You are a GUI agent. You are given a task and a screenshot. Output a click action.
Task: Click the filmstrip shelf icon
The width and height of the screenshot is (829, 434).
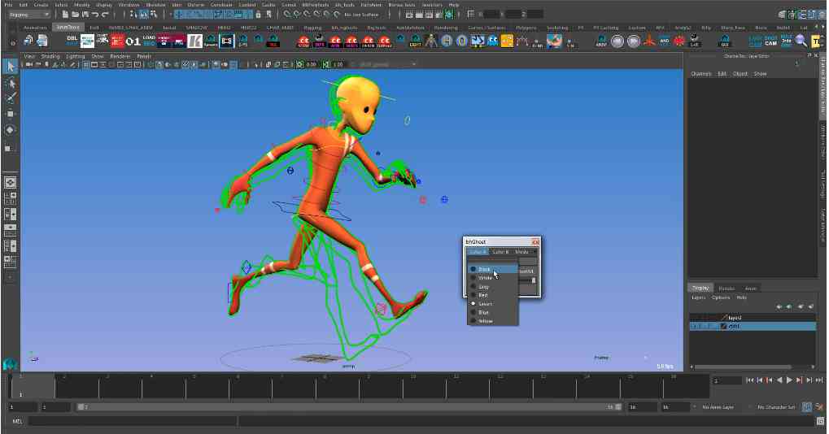click(x=227, y=41)
